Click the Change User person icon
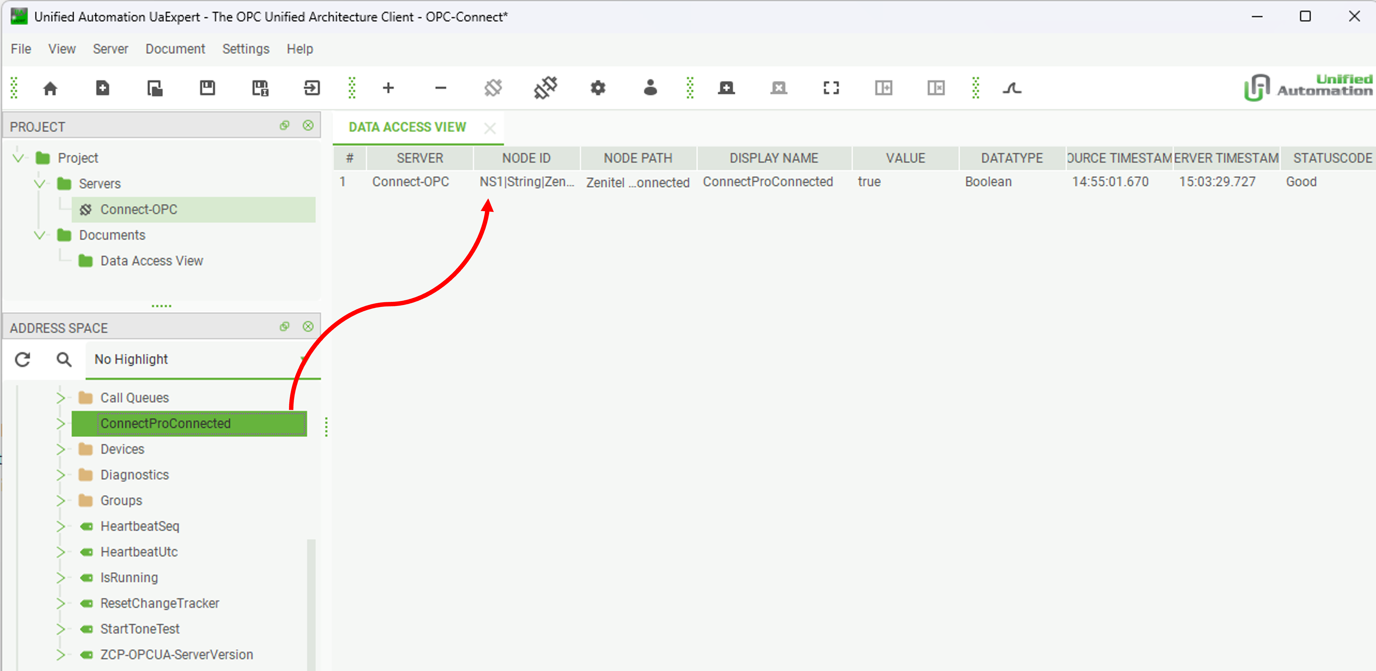 [x=650, y=88]
